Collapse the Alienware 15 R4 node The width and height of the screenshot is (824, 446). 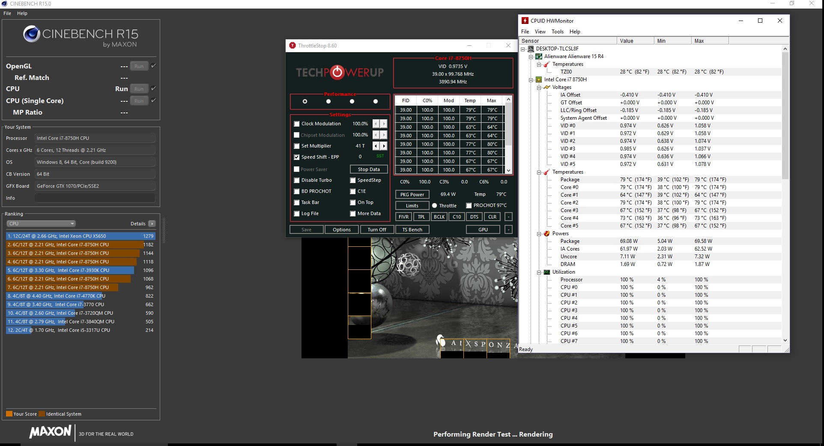point(531,56)
